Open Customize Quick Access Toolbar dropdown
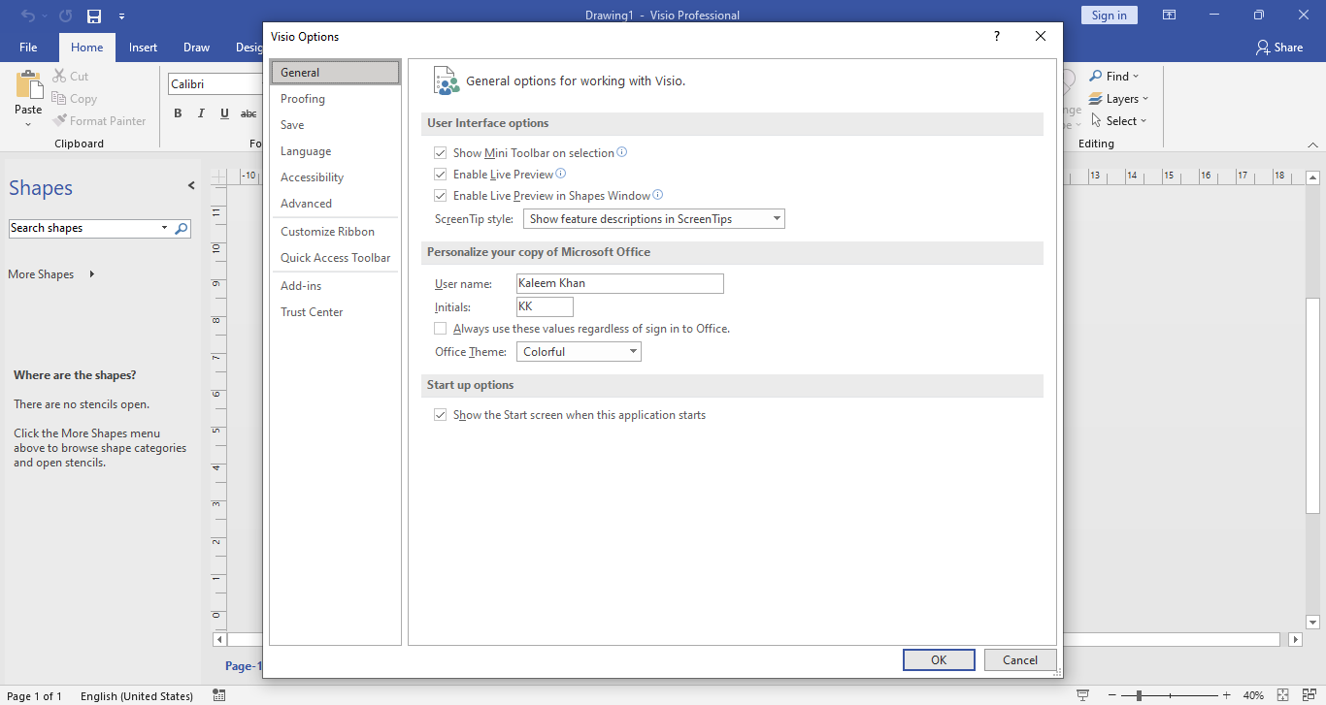Screen dimensions: 1326x705 coord(121,16)
